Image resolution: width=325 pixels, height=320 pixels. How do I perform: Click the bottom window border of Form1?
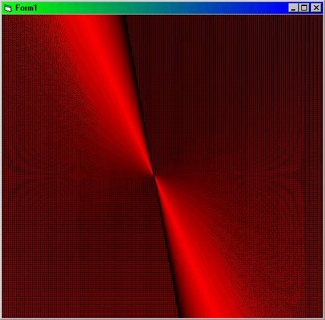(162, 319)
